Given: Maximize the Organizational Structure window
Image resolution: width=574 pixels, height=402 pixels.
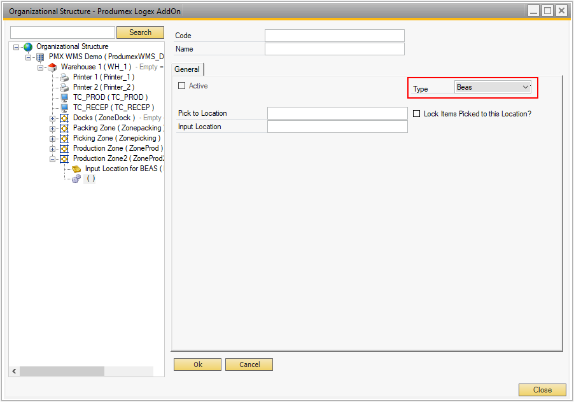Looking at the screenshot, I should (x=547, y=11).
